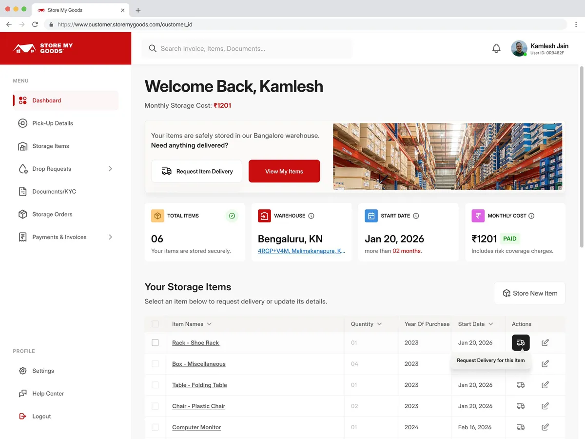Edit the Chair - Plastic Chair item

pos(545,406)
